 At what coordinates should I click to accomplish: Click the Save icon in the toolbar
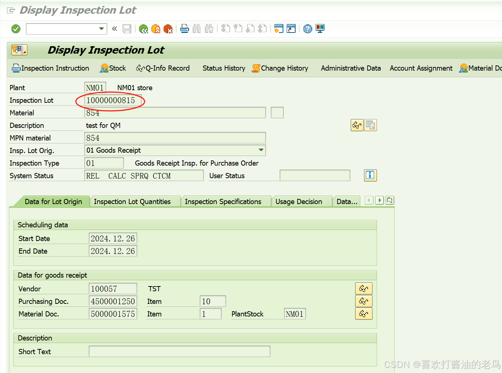(127, 28)
